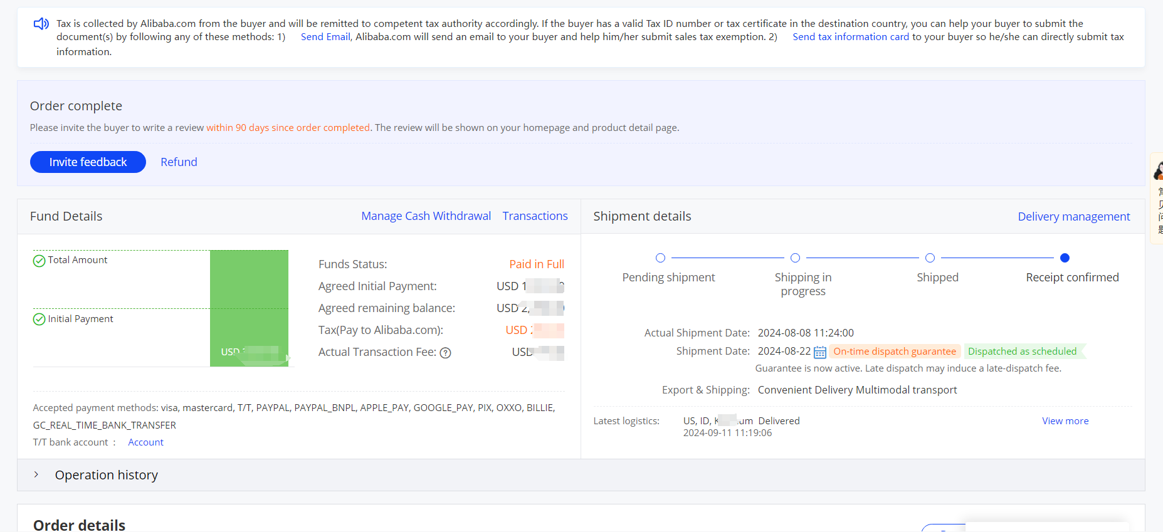Open the Transactions link in Fund Details
This screenshot has height=532, width=1163.
point(535,216)
